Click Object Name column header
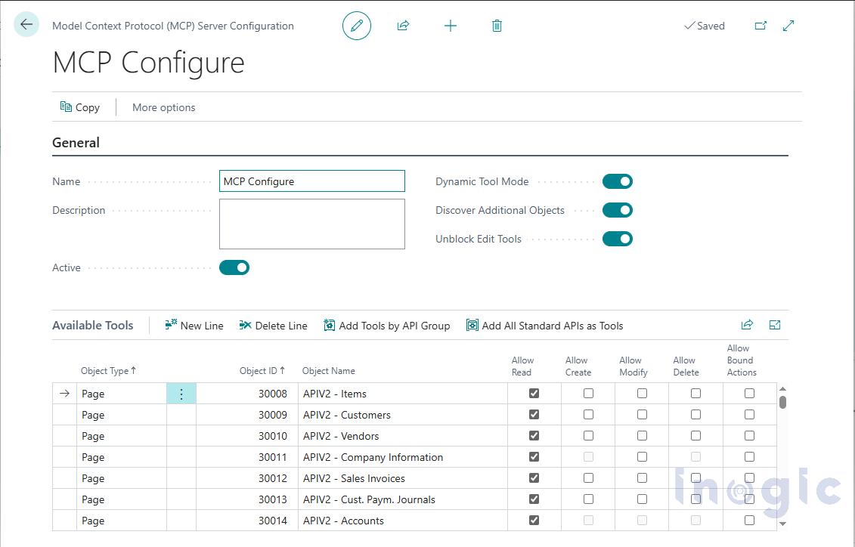Screen dimensions: 855x547 [328, 370]
